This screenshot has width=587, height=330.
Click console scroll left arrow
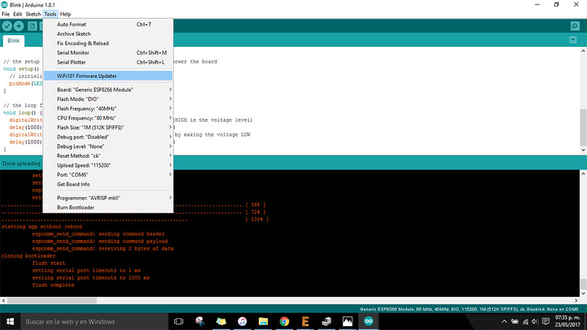(3, 301)
